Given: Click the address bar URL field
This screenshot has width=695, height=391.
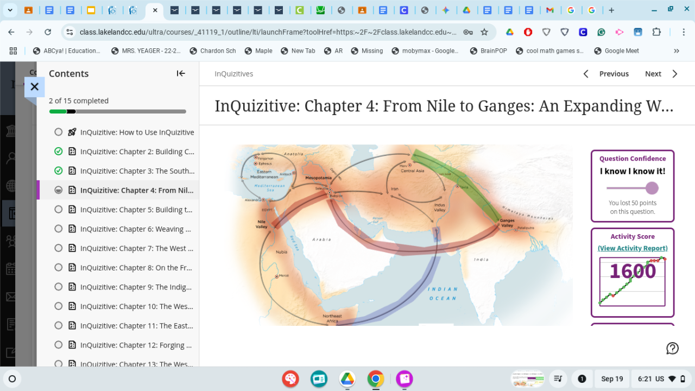Looking at the screenshot, I should point(268,32).
